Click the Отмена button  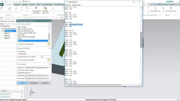pos(45,83)
